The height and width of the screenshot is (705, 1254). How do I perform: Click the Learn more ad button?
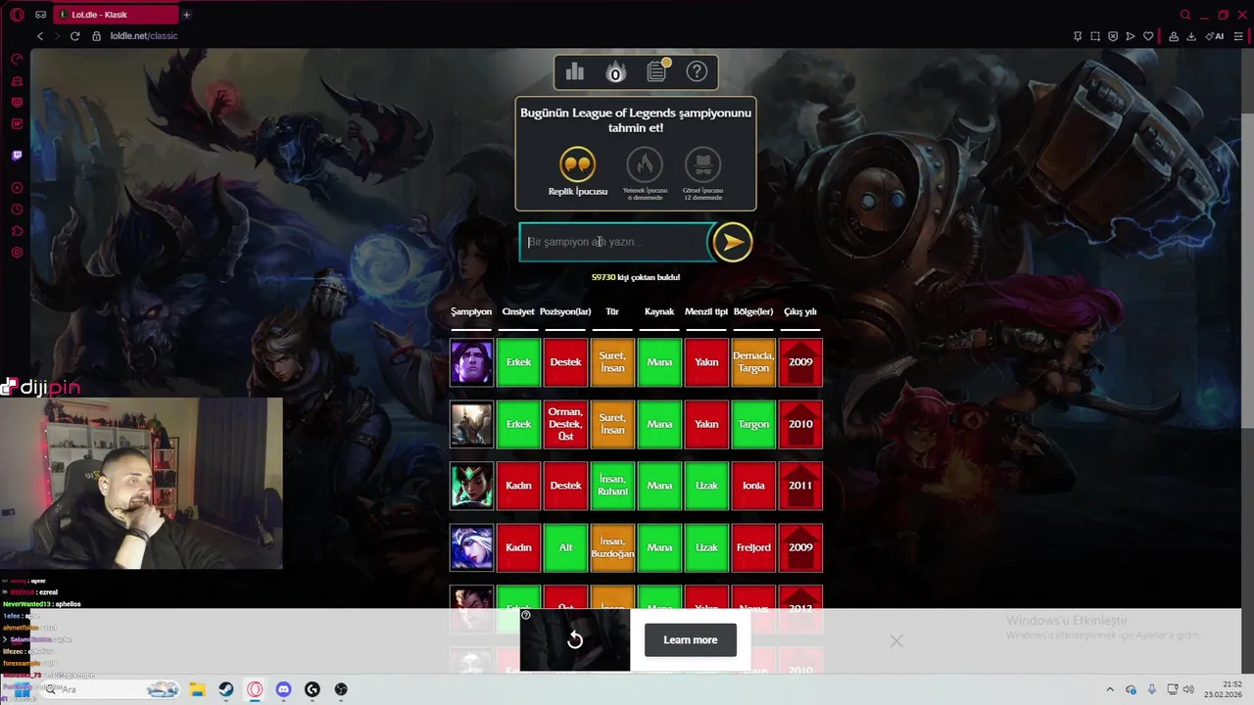point(691,639)
